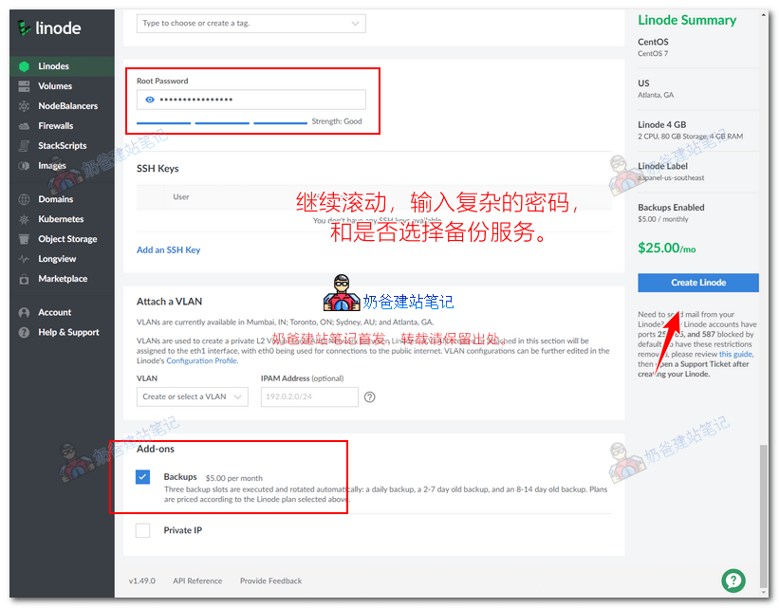
Task: Click the green help chat bubble icon
Action: click(x=733, y=580)
